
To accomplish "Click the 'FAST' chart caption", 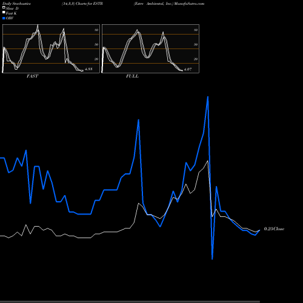I will click(32, 76).
